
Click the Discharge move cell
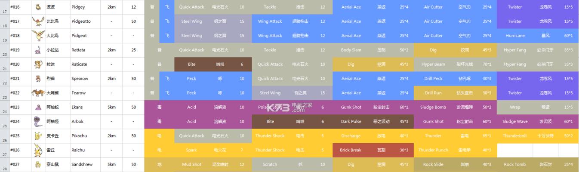coord(351,136)
